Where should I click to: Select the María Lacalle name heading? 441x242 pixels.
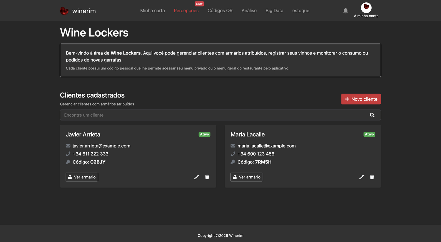click(x=248, y=134)
